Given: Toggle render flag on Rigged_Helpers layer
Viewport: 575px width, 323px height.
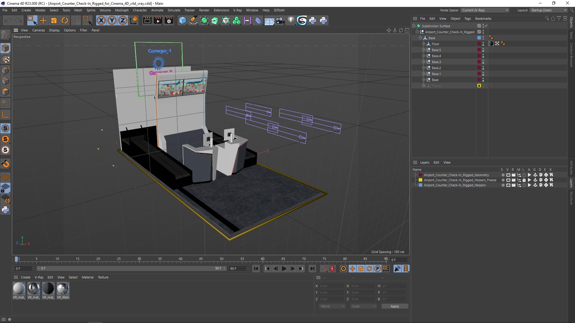Looking at the screenshot, I should [x=514, y=185].
